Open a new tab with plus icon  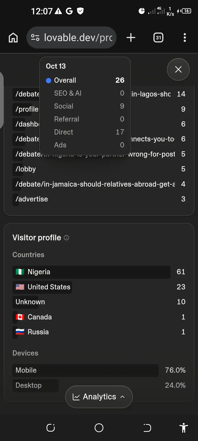131,37
